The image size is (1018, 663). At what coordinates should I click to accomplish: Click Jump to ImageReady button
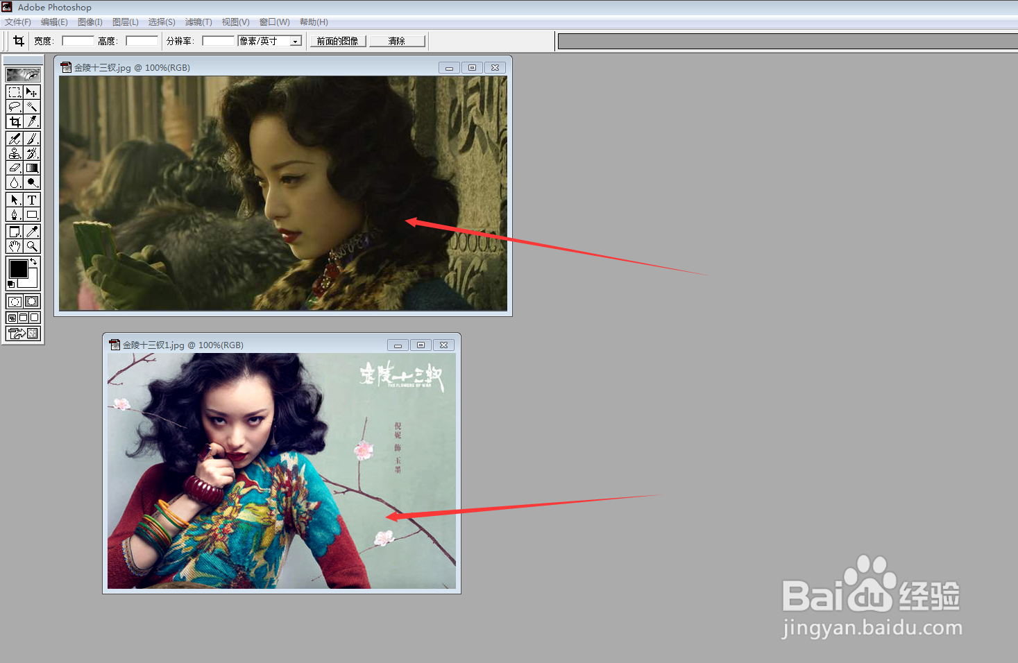(23, 334)
